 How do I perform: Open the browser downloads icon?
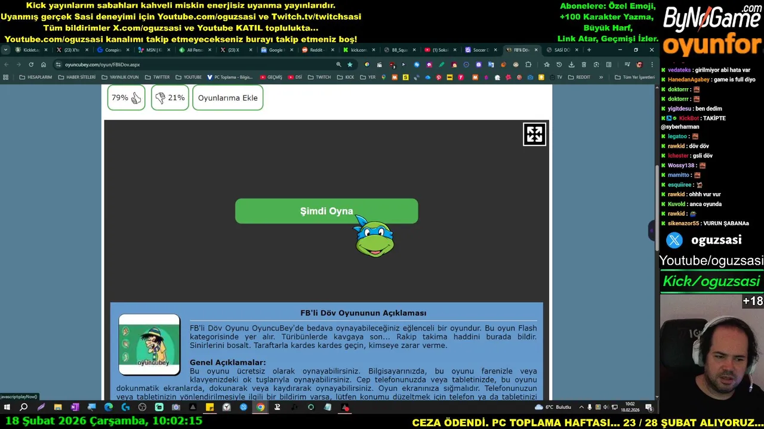point(571,64)
